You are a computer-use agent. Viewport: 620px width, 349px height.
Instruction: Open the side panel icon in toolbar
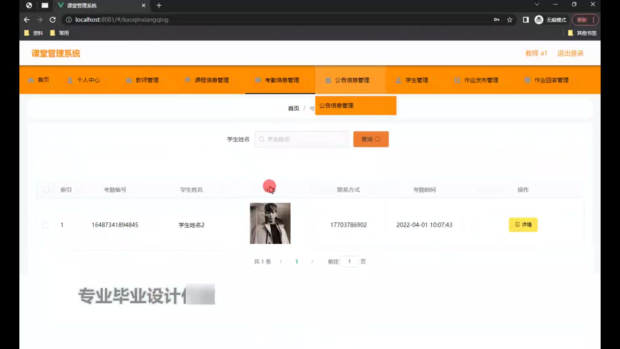tap(526, 20)
